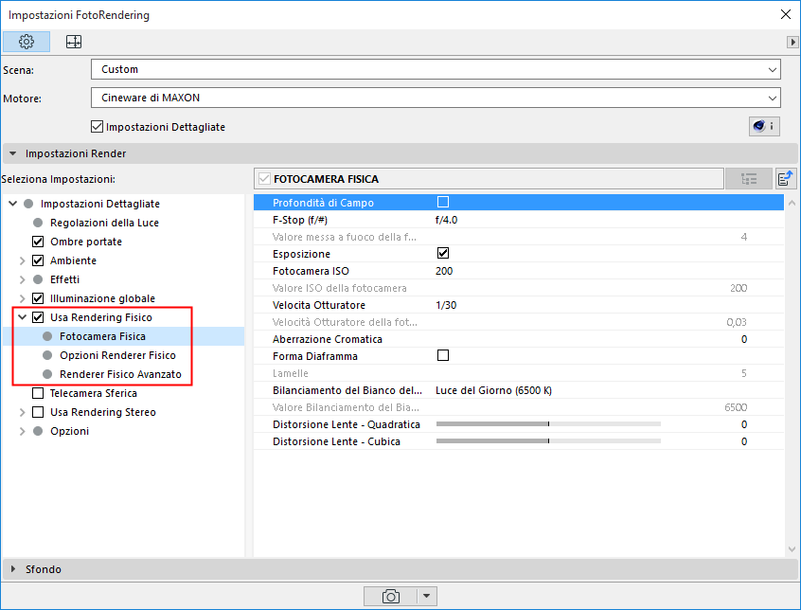
Task: Open the render button dropdown arrow
Action: tap(427, 596)
